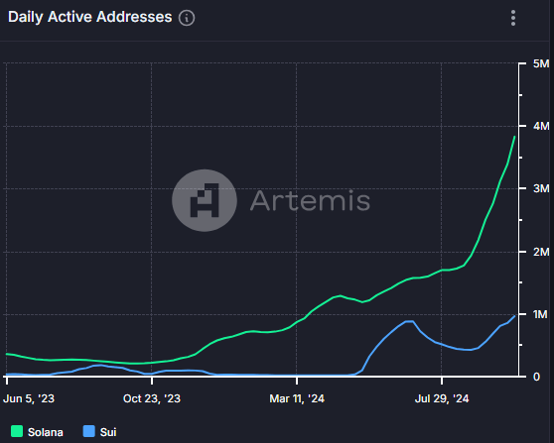Open the info tooltip beside Daily Active Addresses

point(187,18)
